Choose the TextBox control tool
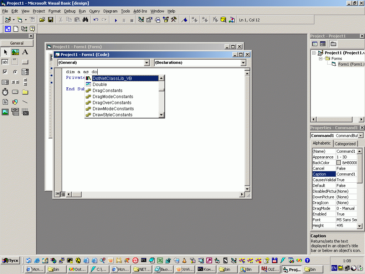Screen dimensions: 365x274 pos(5,62)
